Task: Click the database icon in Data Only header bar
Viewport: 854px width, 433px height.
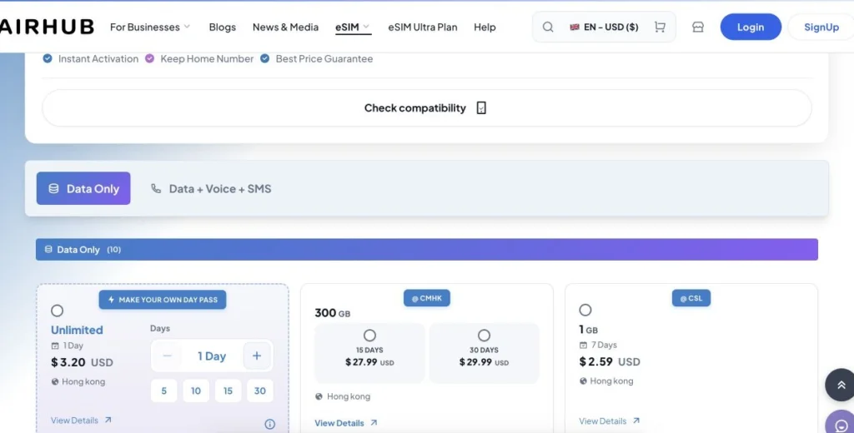Action: pos(48,249)
